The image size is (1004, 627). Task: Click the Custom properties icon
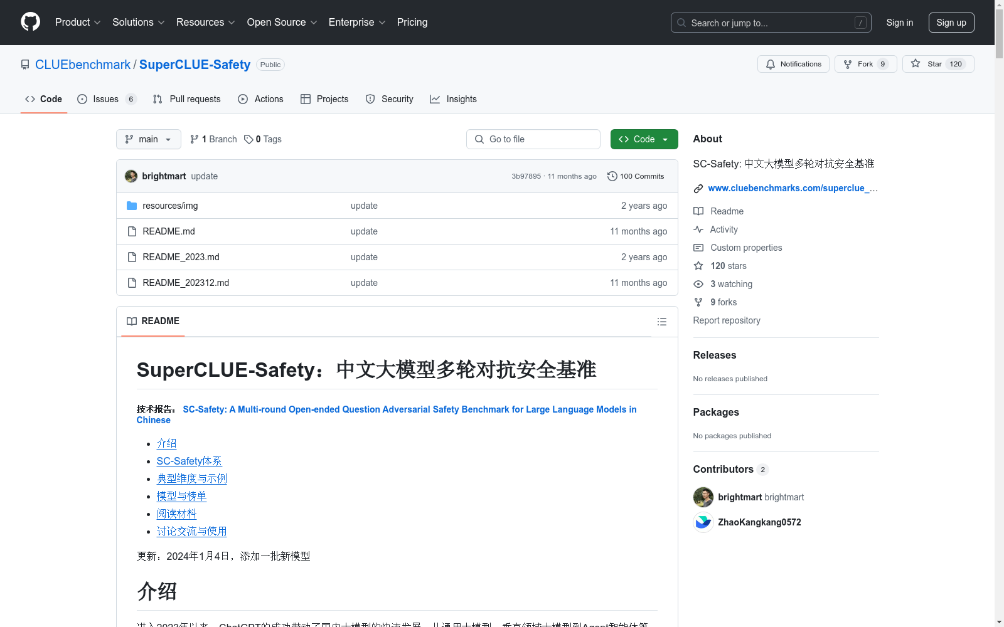coord(698,248)
